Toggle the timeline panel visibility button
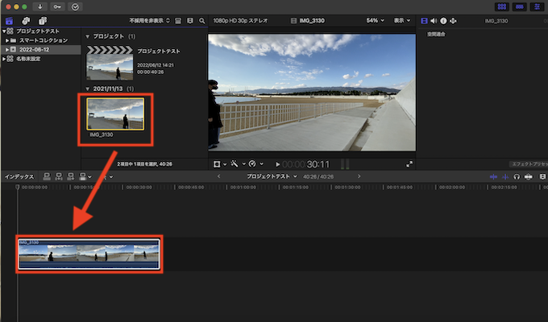 (520, 6)
